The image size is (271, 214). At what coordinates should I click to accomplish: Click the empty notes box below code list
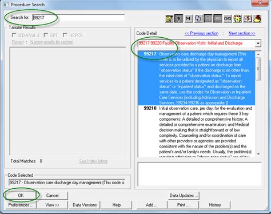[x=200, y=174]
